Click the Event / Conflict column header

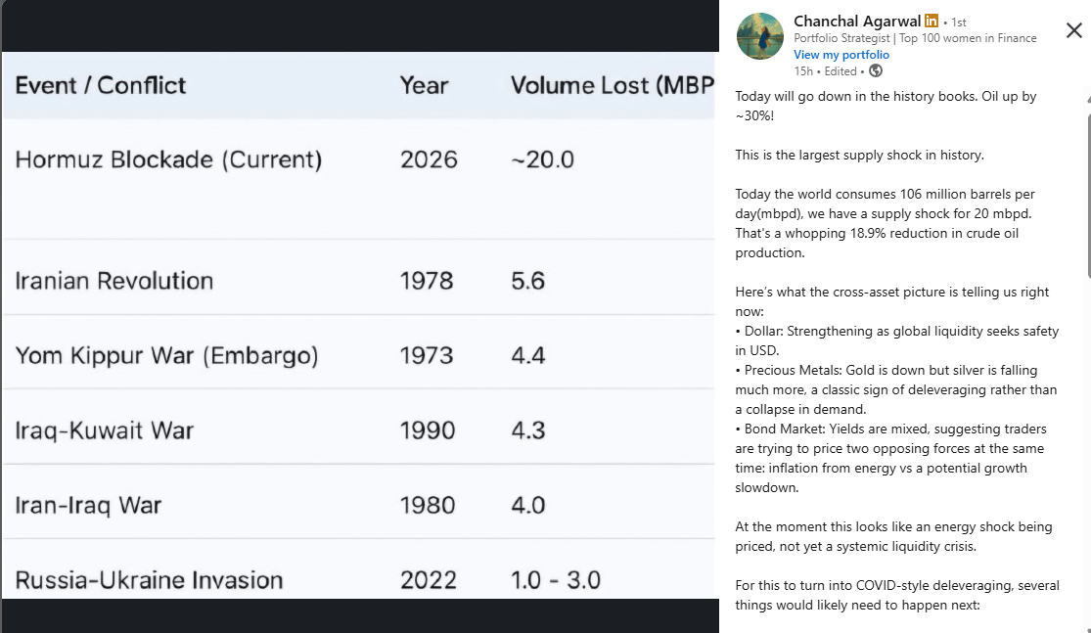[101, 85]
